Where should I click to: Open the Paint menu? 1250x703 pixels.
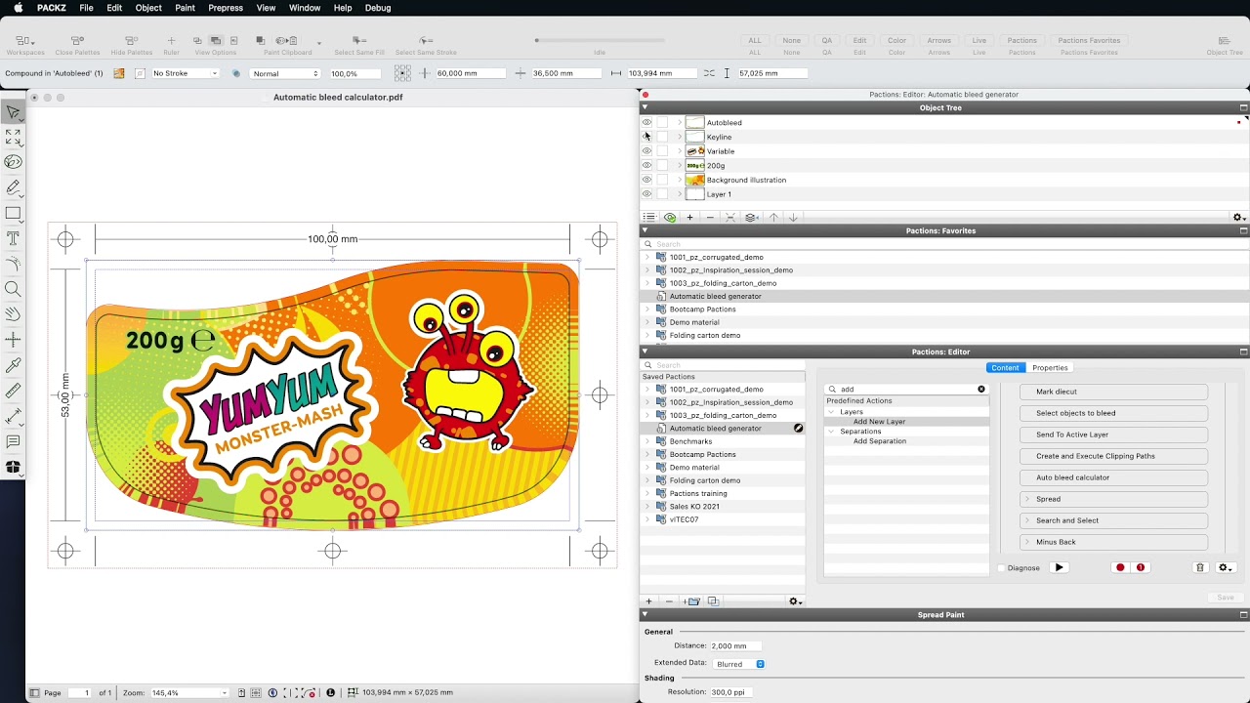185,8
